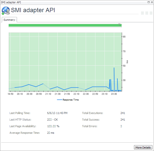Viewport: 154px width, 151px height.
Task: Click the Total Executions value 241
Action: click(123, 113)
